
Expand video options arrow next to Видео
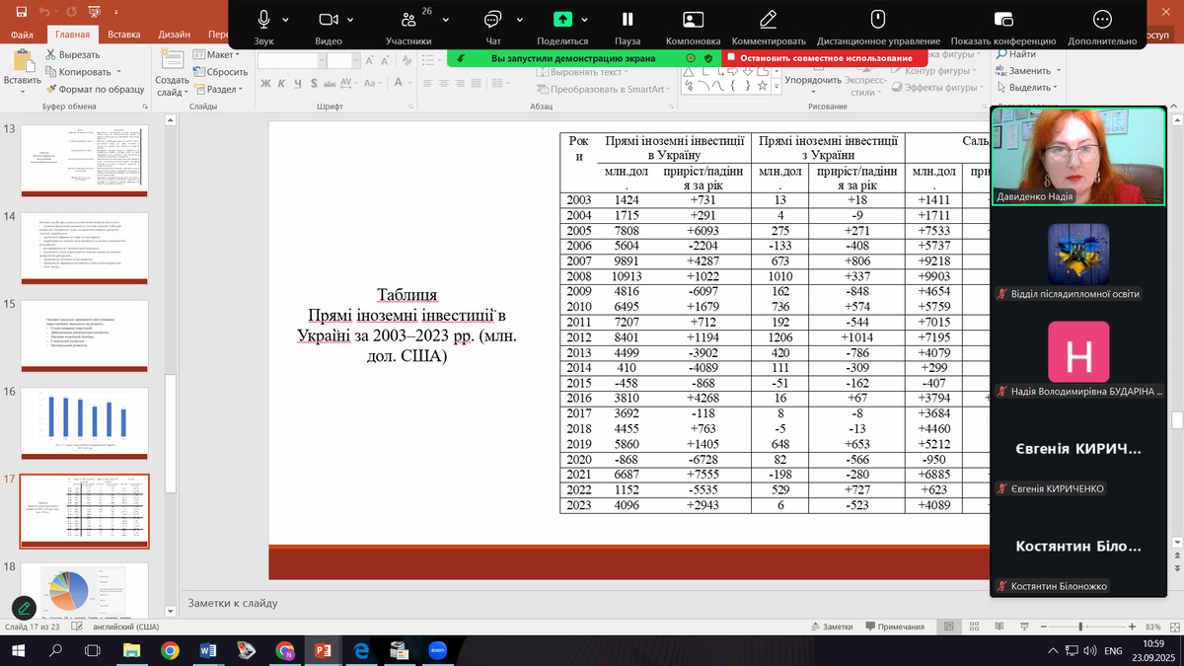(x=352, y=20)
